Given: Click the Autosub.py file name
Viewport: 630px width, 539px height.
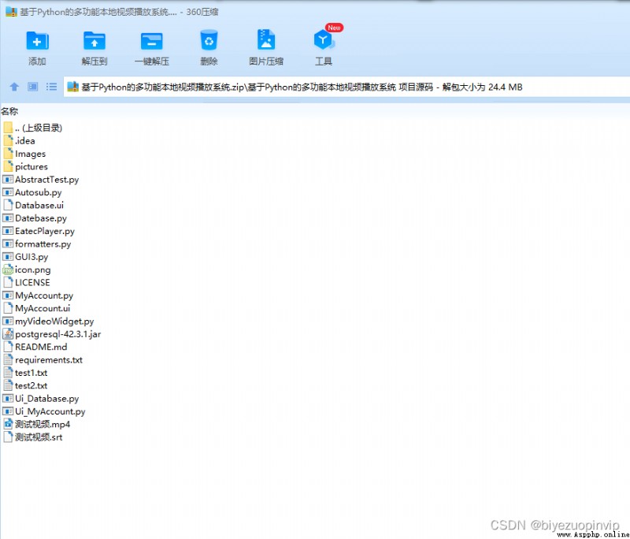Looking at the screenshot, I should 38,192.
